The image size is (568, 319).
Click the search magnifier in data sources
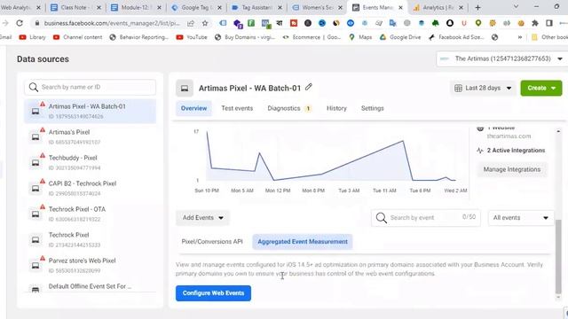[x=34, y=87]
